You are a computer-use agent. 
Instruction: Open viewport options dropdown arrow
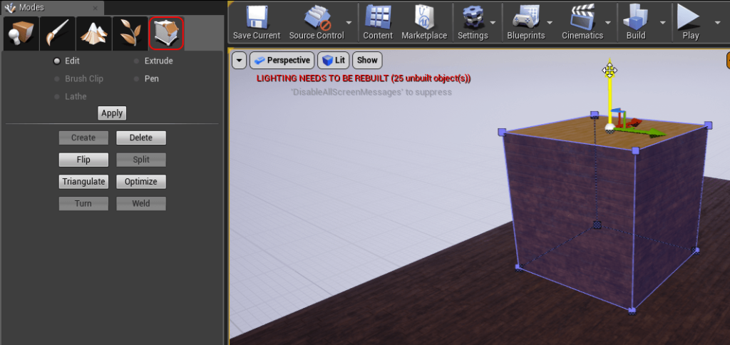pyautogui.click(x=239, y=61)
